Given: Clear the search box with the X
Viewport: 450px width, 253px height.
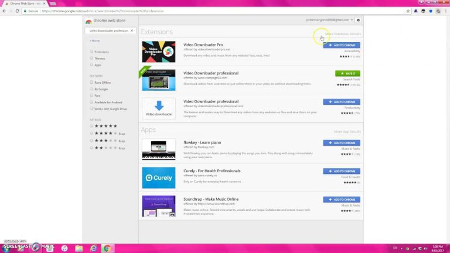Looking at the screenshot, I should (x=132, y=30).
